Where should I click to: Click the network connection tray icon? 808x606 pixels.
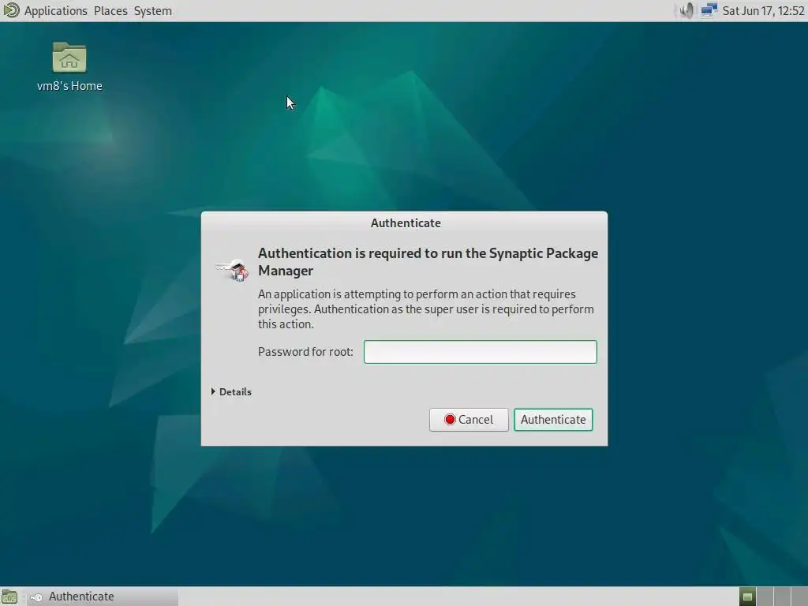click(709, 10)
